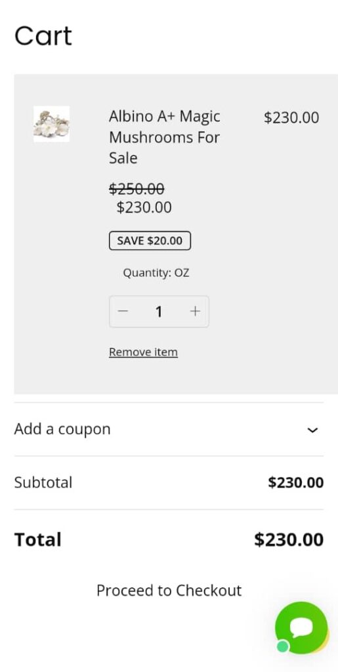Click the SAVE $20.00 badge

pos(150,241)
